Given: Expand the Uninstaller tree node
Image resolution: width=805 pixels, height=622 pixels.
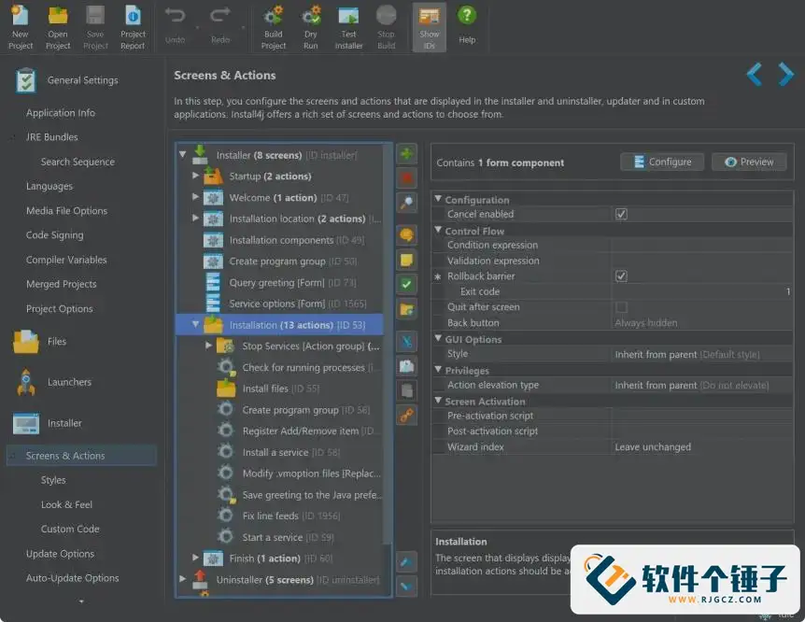Looking at the screenshot, I should (183, 580).
